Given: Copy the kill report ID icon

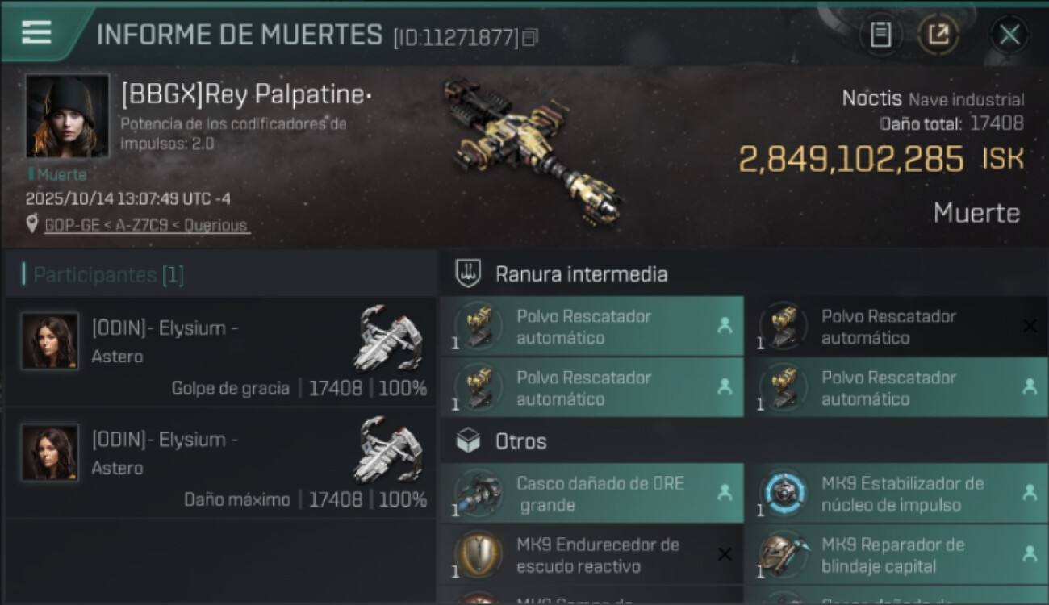Looking at the screenshot, I should tap(530, 37).
